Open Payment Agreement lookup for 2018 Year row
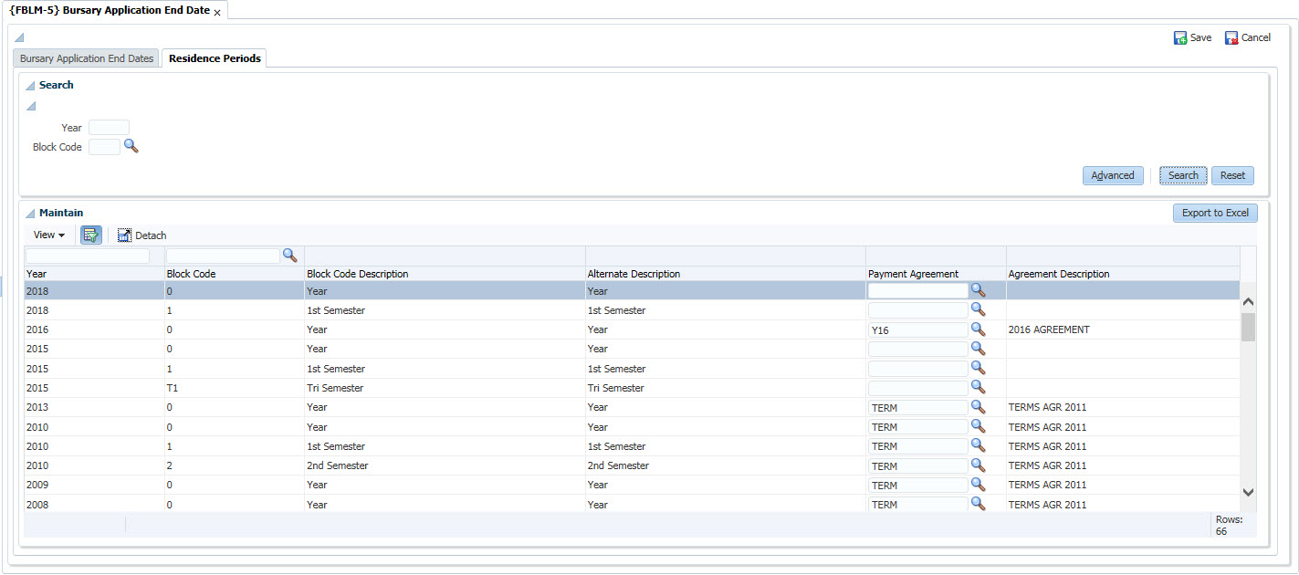1299x575 pixels. pyautogui.click(x=978, y=290)
